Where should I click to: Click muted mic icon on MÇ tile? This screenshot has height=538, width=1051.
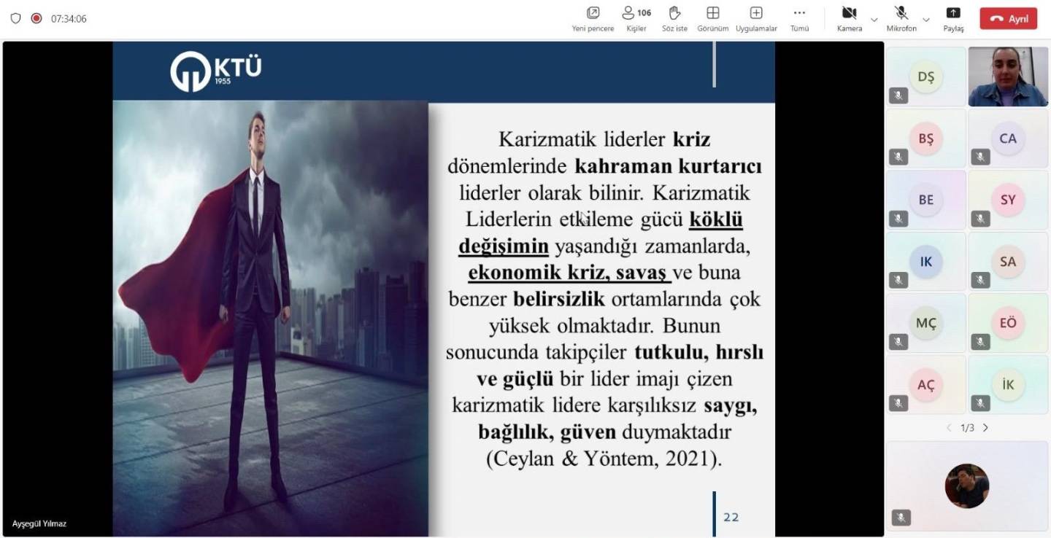pos(898,341)
